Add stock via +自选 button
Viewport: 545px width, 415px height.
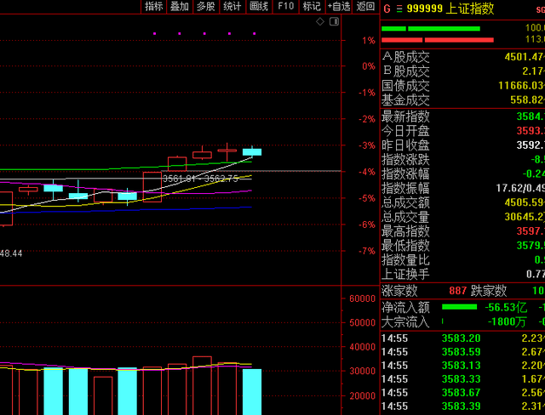click(339, 6)
